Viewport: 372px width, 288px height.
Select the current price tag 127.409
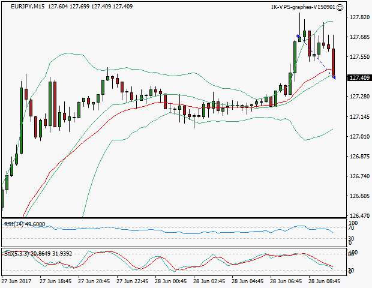pos(359,77)
